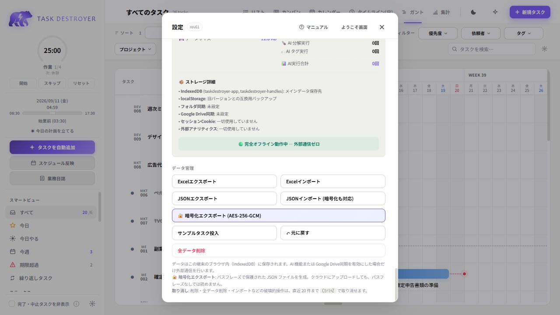Click the info icon beside 非表示 checkbox
The height and width of the screenshot is (315, 560).
point(76,304)
